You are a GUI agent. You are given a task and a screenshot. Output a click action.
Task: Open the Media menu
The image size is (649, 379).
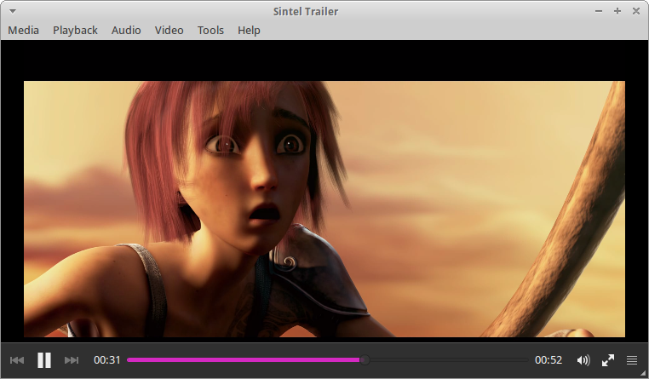pos(24,30)
